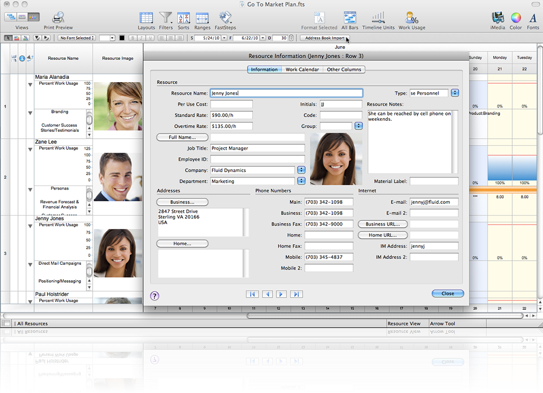Switch to the Other Columns tab
Viewport: 543px width, 393px height.
click(x=344, y=69)
